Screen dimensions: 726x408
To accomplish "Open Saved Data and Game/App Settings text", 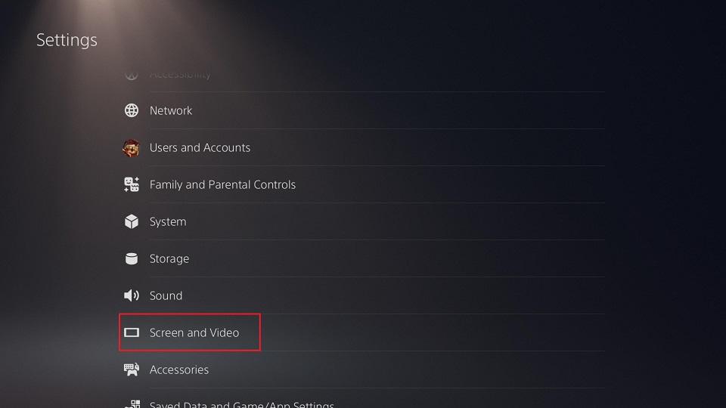I will pos(242,404).
